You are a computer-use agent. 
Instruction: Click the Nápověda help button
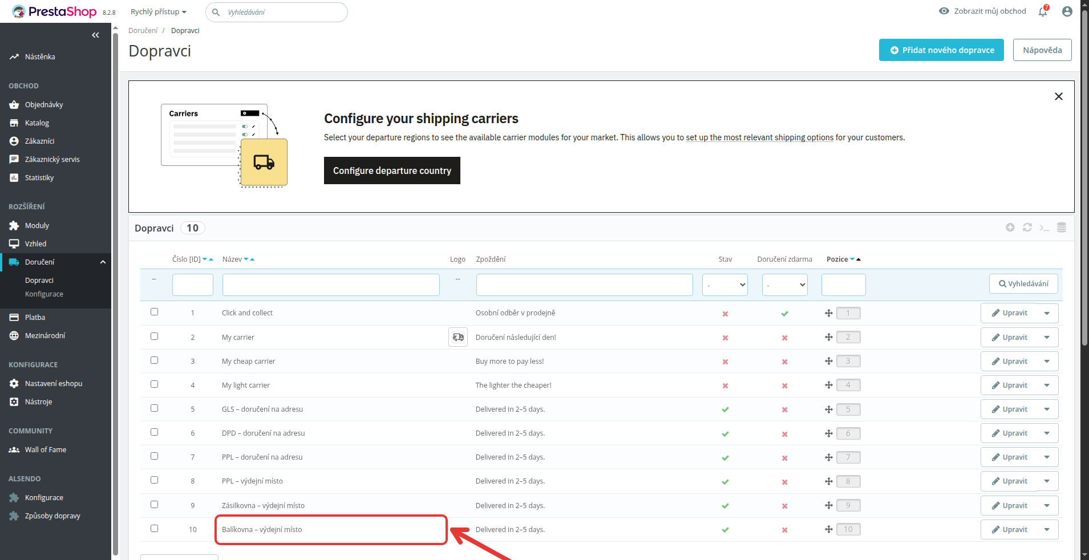[1042, 50]
